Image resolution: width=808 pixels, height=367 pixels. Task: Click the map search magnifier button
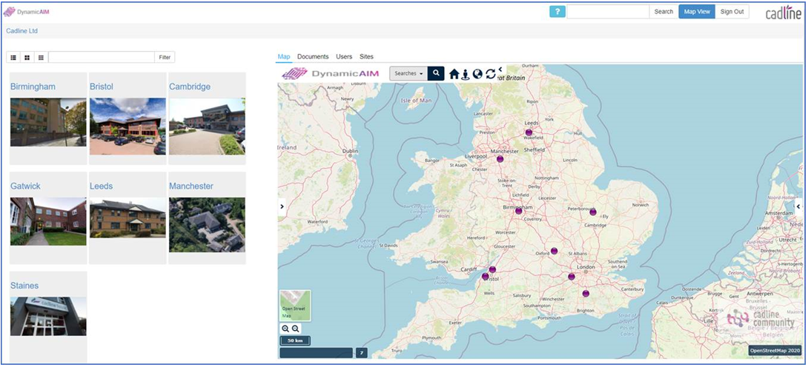436,73
